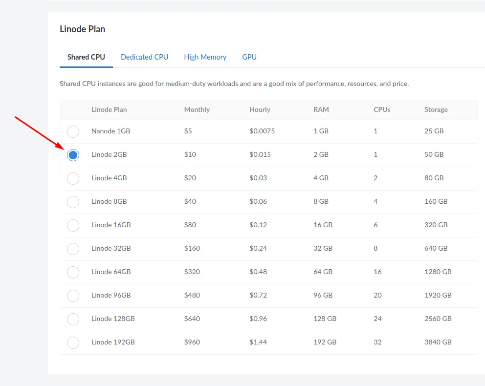Pick the Linode 96GB radio button
The image size is (485, 386).
73,296
